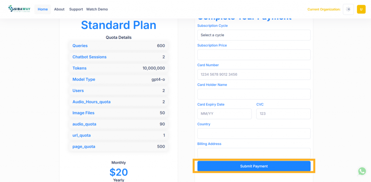The width and height of the screenshot is (371, 182).
Task: Open WhatsApp chat bubble icon
Action: (x=362, y=171)
